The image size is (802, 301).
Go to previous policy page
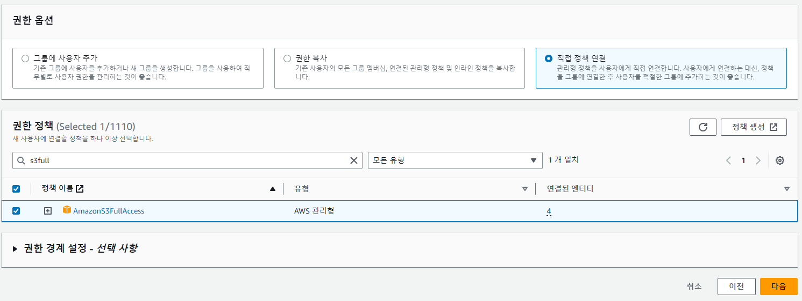728,160
